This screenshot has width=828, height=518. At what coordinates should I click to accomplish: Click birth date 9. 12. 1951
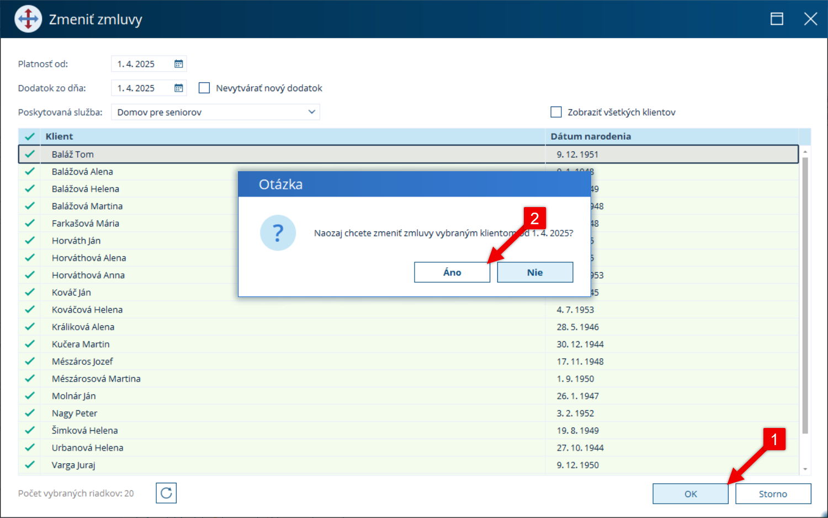(x=577, y=154)
